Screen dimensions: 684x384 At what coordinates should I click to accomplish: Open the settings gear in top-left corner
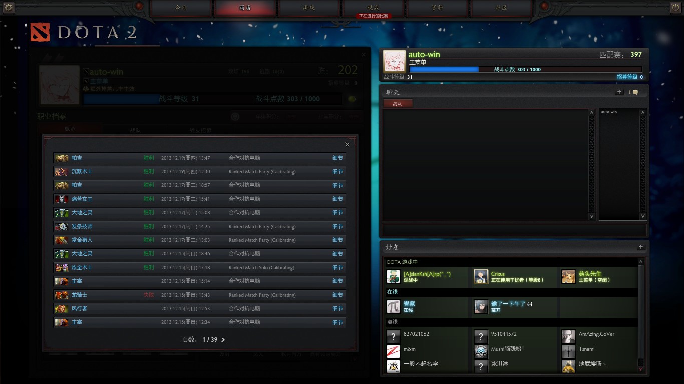(x=9, y=7)
